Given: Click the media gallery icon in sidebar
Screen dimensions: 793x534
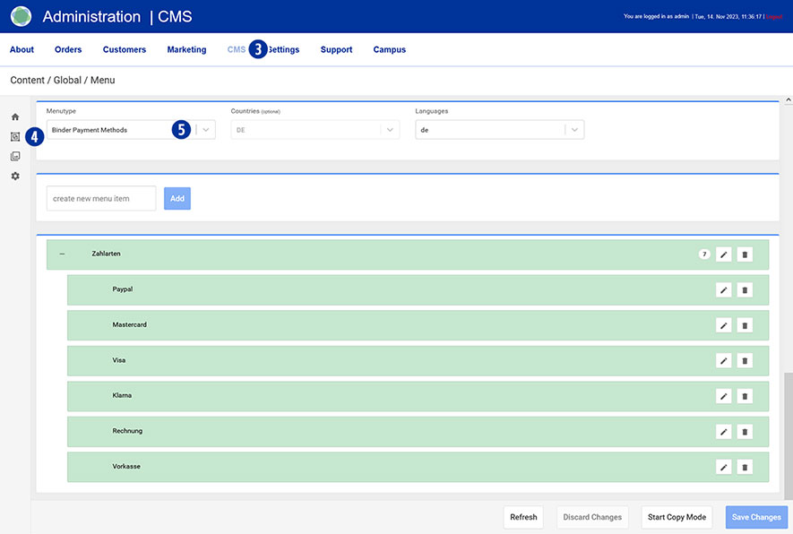Looking at the screenshot, I should click(x=15, y=157).
